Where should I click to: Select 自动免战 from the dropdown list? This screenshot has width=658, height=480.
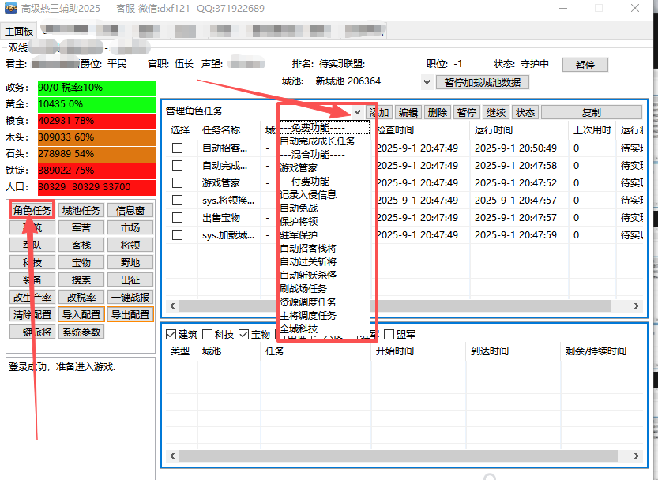point(299,208)
